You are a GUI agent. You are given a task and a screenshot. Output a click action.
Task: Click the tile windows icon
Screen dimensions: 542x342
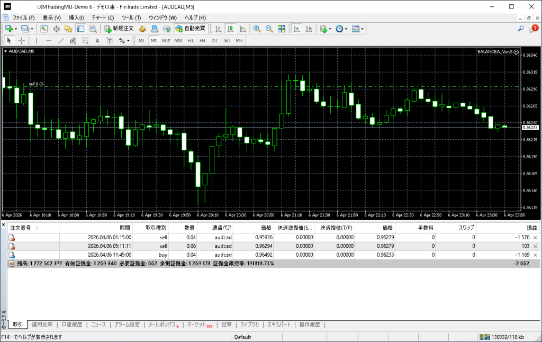click(x=282, y=29)
